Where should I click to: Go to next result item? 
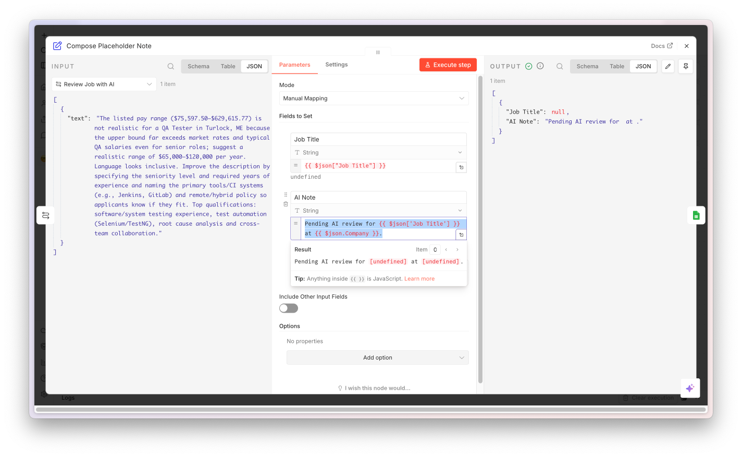point(457,250)
